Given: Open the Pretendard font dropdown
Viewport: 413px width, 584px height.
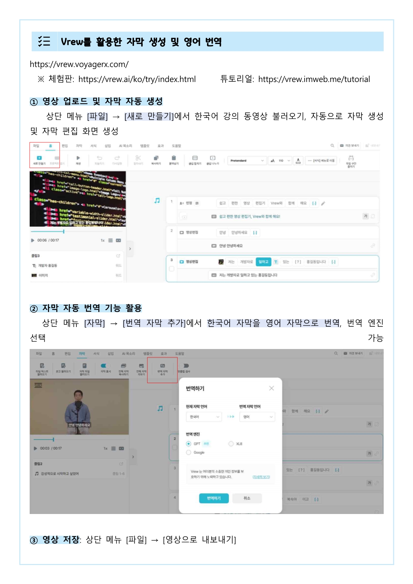Looking at the screenshot, I should pos(247,161).
